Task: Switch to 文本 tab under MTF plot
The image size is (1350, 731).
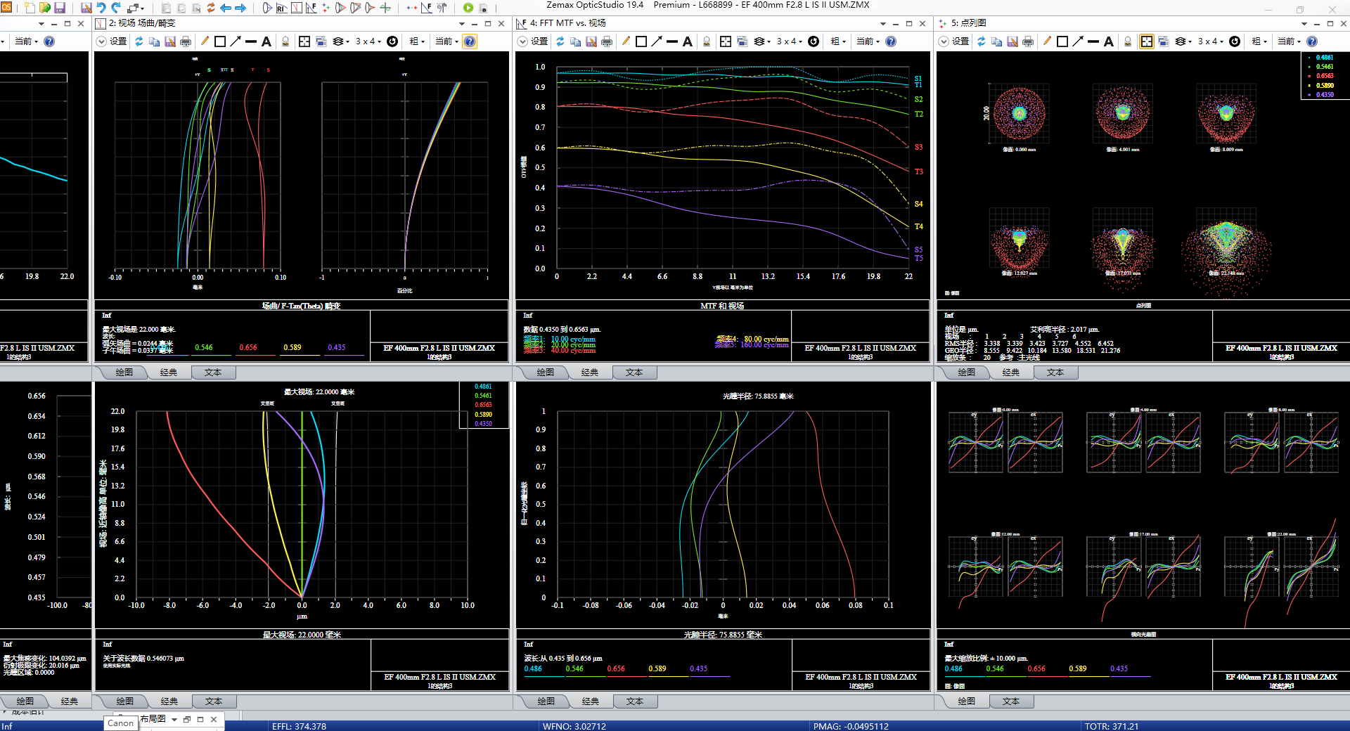Action: coord(634,373)
